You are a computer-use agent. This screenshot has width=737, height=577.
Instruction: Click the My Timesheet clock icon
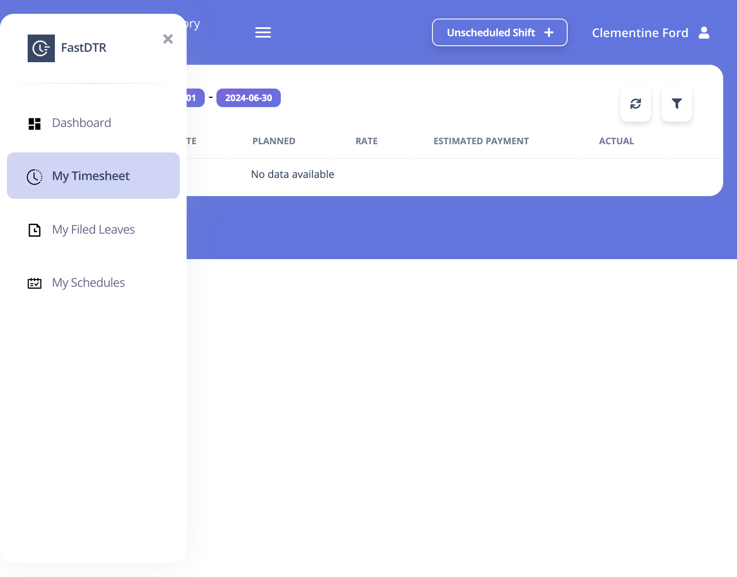pos(35,177)
